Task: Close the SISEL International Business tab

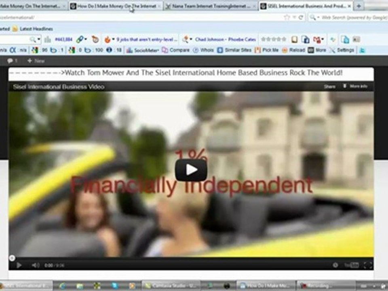Action: click(349, 6)
